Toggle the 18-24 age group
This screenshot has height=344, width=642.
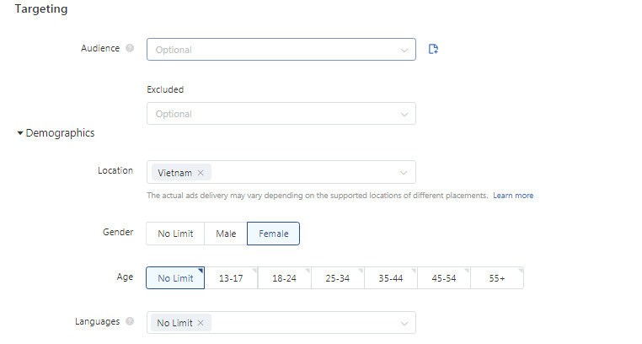284,278
